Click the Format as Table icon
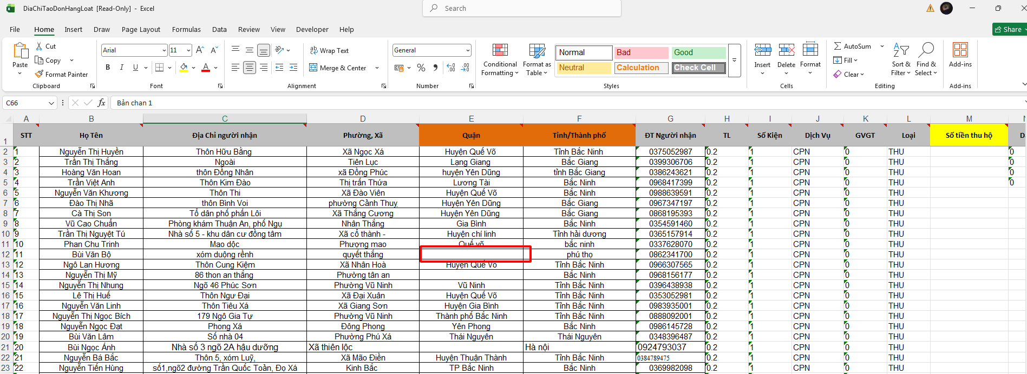 537,51
